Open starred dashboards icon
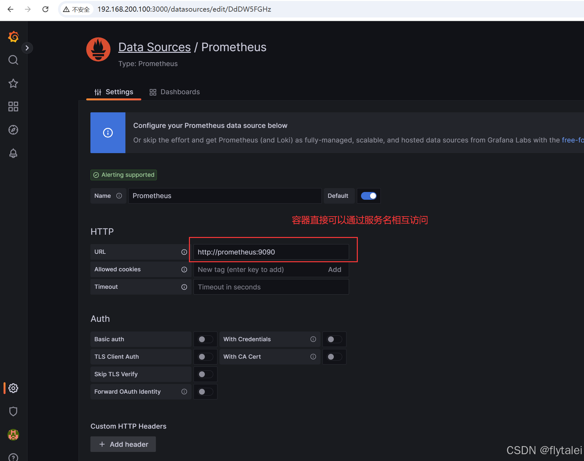 click(13, 83)
